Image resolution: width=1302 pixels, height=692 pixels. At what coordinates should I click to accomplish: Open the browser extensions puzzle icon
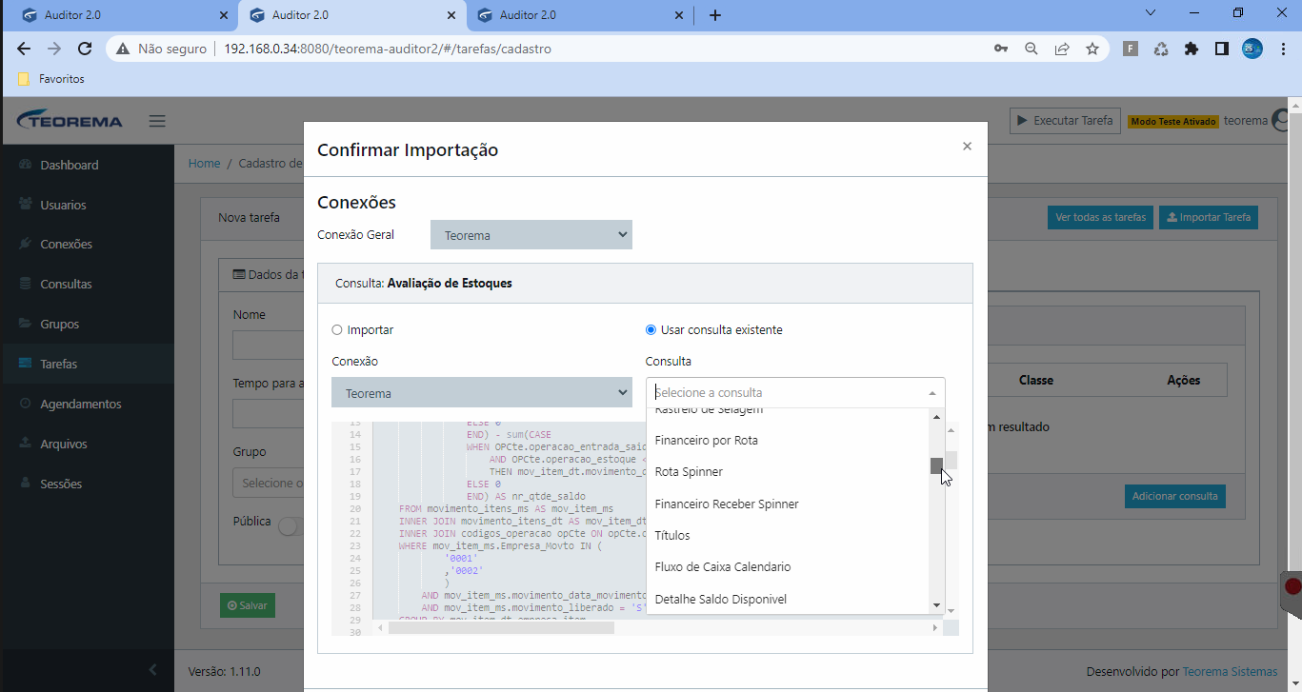point(1191,49)
